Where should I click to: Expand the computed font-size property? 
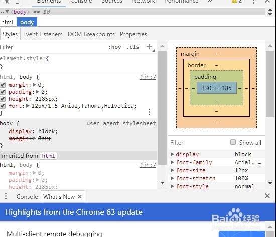point(172,170)
